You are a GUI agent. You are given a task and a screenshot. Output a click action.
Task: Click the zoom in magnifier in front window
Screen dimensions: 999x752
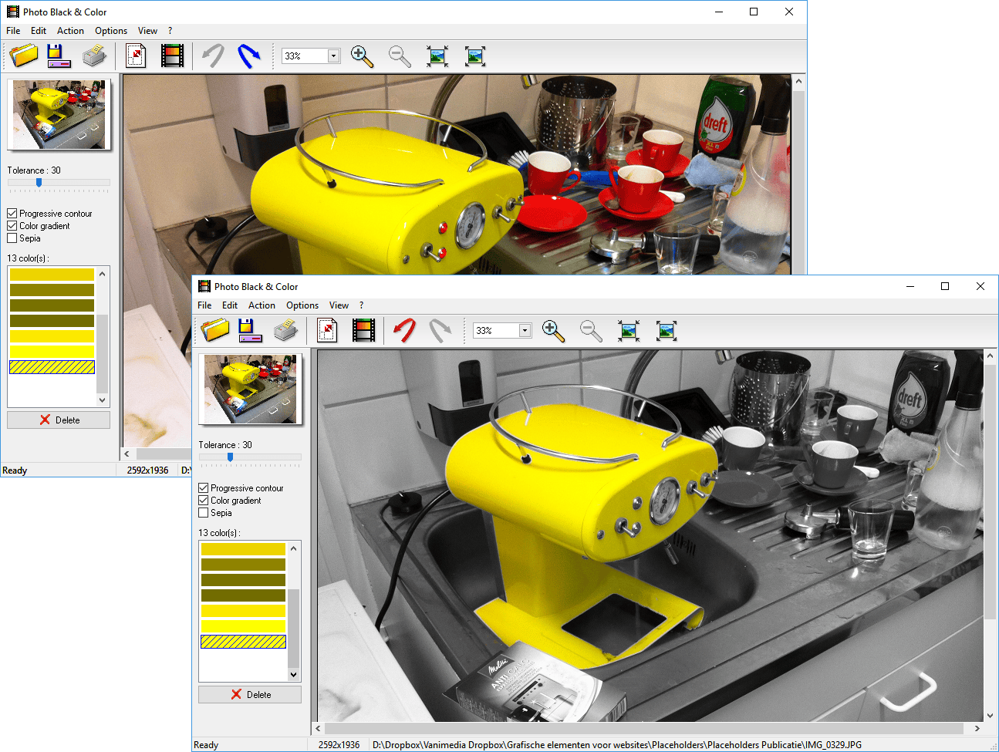tap(553, 331)
